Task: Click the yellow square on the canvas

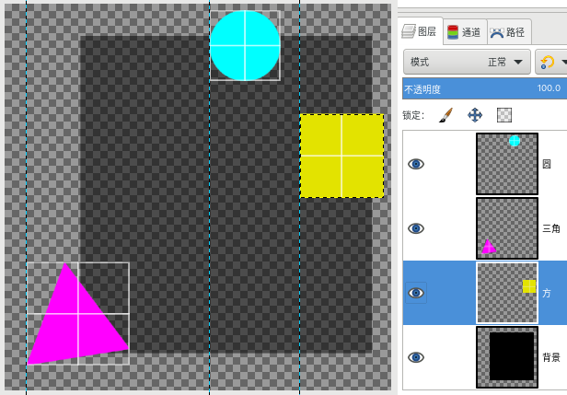Action: (x=341, y=156)
